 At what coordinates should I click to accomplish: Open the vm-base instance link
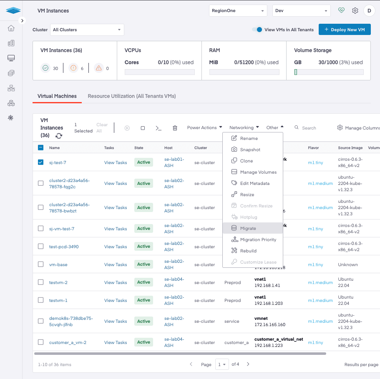[58, 264]
